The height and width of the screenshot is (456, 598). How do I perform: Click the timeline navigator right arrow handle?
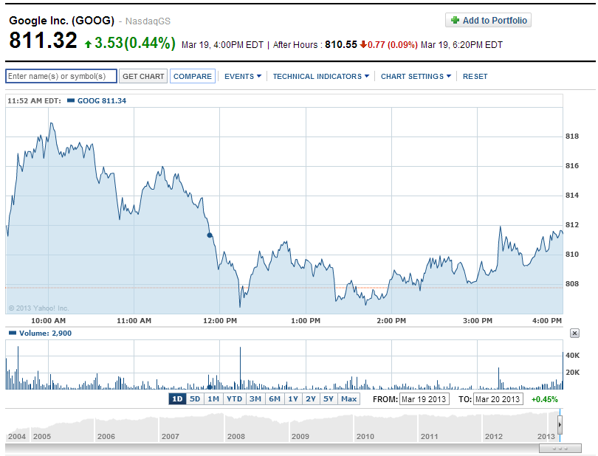pyautogui.click(x=560, y=424)
